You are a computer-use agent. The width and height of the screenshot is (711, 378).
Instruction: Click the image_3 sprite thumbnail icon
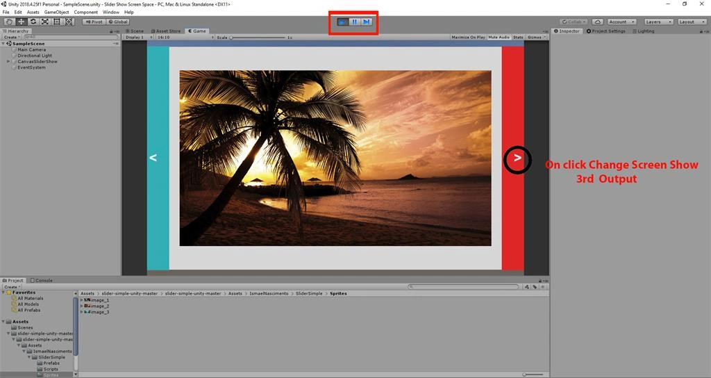(x=87, y=312)
